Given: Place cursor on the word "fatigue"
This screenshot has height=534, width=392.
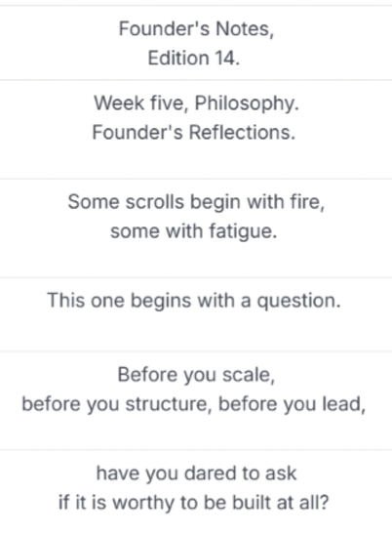Looking at the screenshot, I should 241,232.
